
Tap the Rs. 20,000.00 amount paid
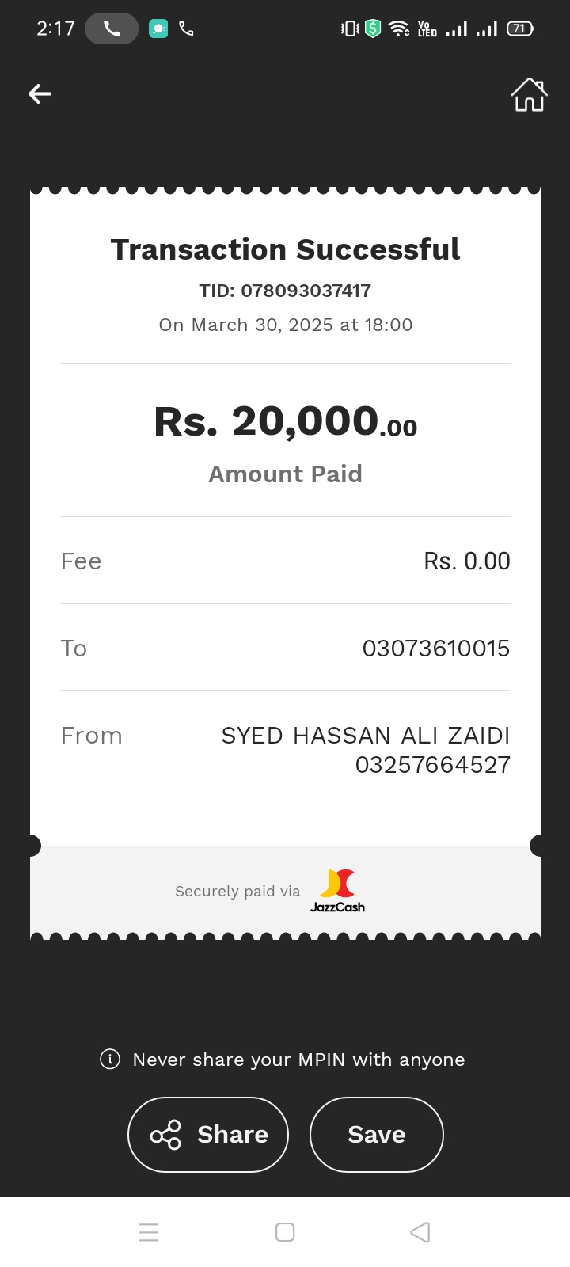[x=285, y=421]
